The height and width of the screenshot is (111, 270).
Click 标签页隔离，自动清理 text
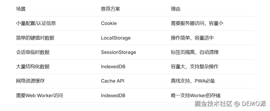[194, 52]
